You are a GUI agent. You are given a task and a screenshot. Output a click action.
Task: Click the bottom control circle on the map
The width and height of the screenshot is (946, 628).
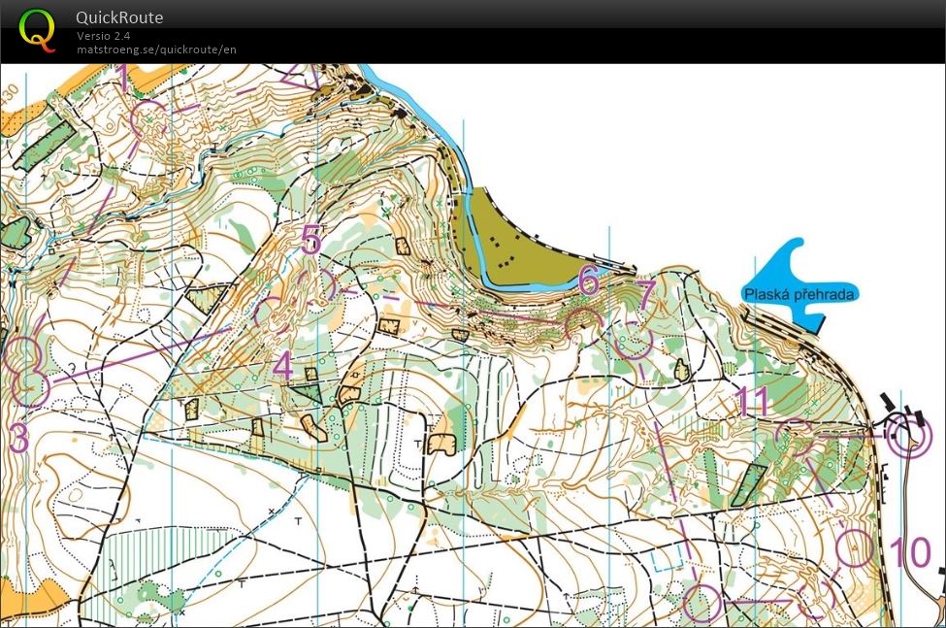point(701,603)
